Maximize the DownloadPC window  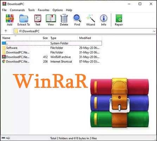140,4
